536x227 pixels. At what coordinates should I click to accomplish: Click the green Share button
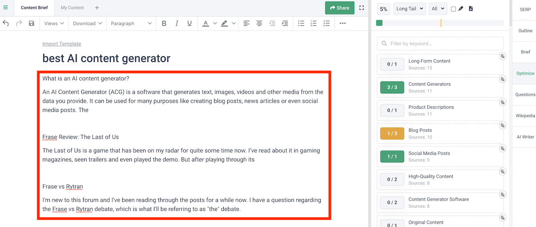339,8
